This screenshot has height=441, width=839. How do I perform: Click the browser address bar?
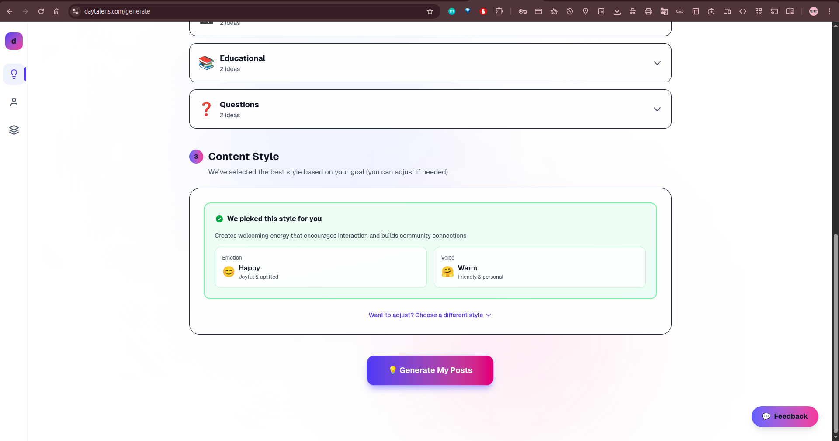coord(218,11)
